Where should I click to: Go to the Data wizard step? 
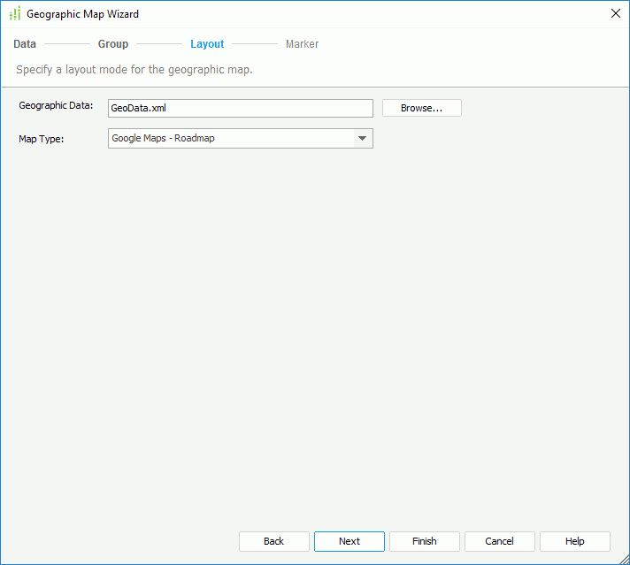tap(25, 44)
